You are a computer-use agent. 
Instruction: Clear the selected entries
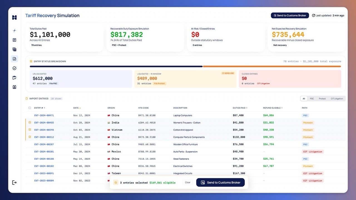click(188, 182)
